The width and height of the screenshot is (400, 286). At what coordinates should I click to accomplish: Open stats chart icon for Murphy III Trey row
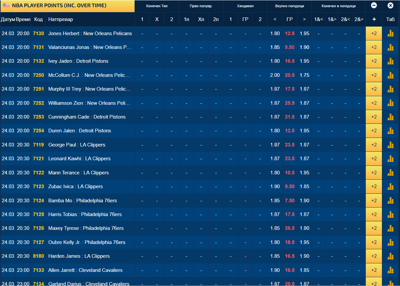(390, 89)
